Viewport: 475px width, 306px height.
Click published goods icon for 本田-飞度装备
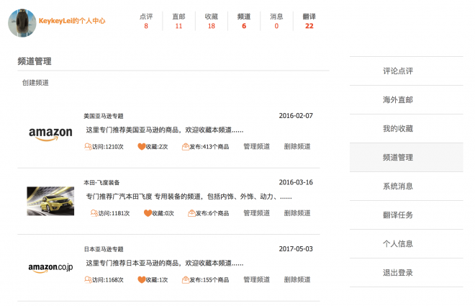pos(192,213)
